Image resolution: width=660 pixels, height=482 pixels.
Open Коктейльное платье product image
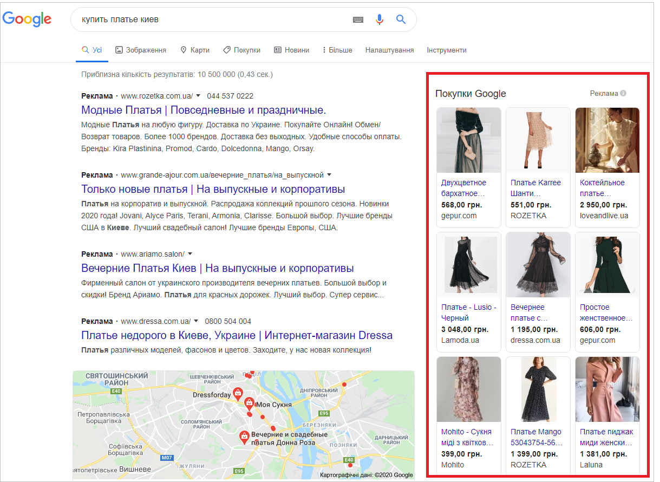(607, 140)
